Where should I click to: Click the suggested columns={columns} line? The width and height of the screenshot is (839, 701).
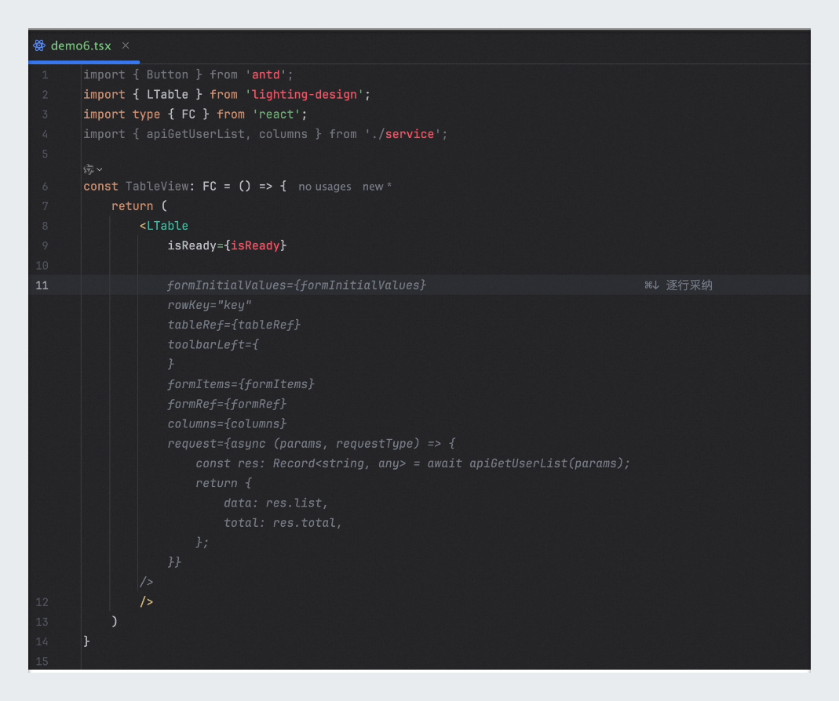click(227, 424)
